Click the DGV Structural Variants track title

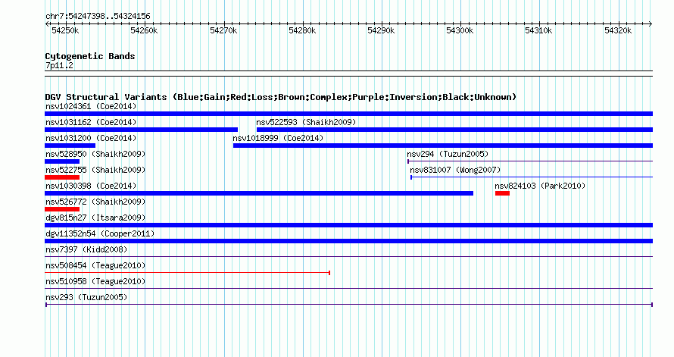(280, 97)
